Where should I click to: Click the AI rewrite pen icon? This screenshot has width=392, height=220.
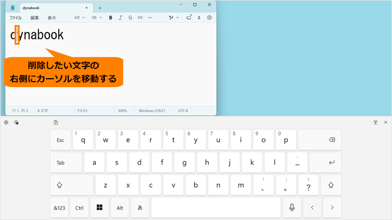pyautogui.click(x=171, y=18)
